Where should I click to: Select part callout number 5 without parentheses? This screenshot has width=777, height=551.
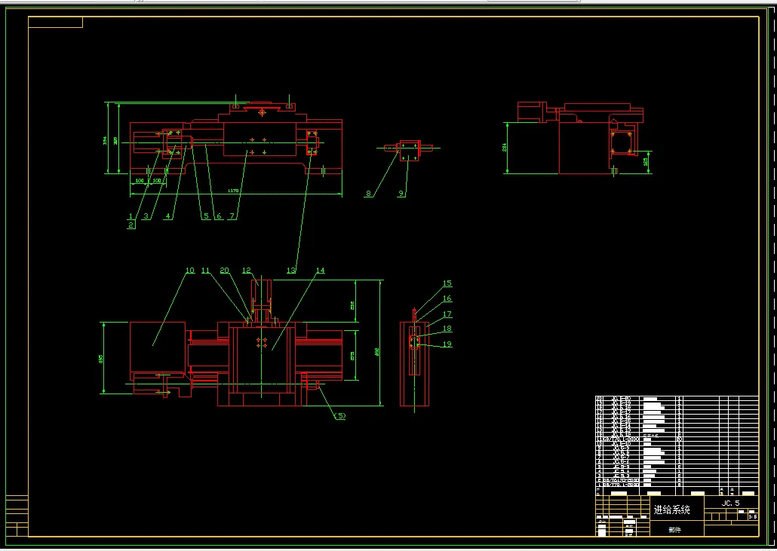(x=206, y=216)
